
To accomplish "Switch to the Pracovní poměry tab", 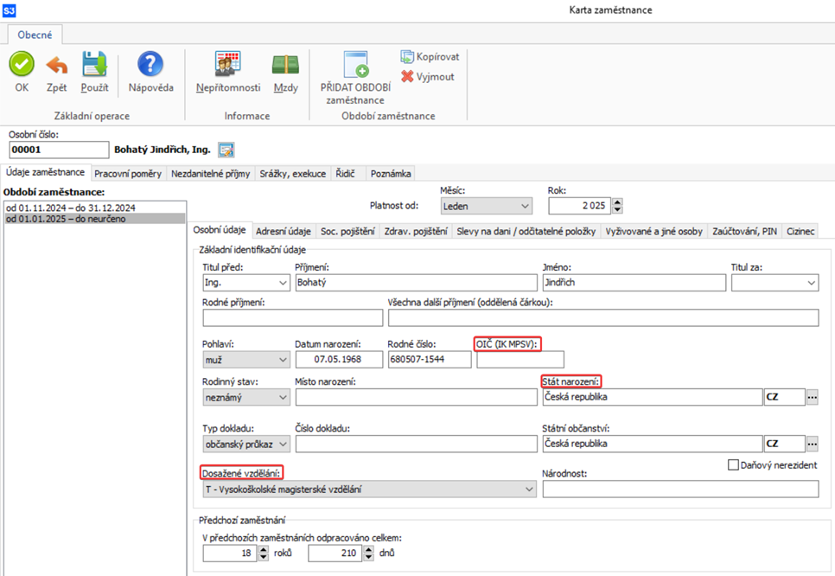I will [127, 173].
